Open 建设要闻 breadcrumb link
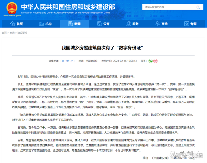Viewport: 207px width, 163px height. [x=22, y=33]
